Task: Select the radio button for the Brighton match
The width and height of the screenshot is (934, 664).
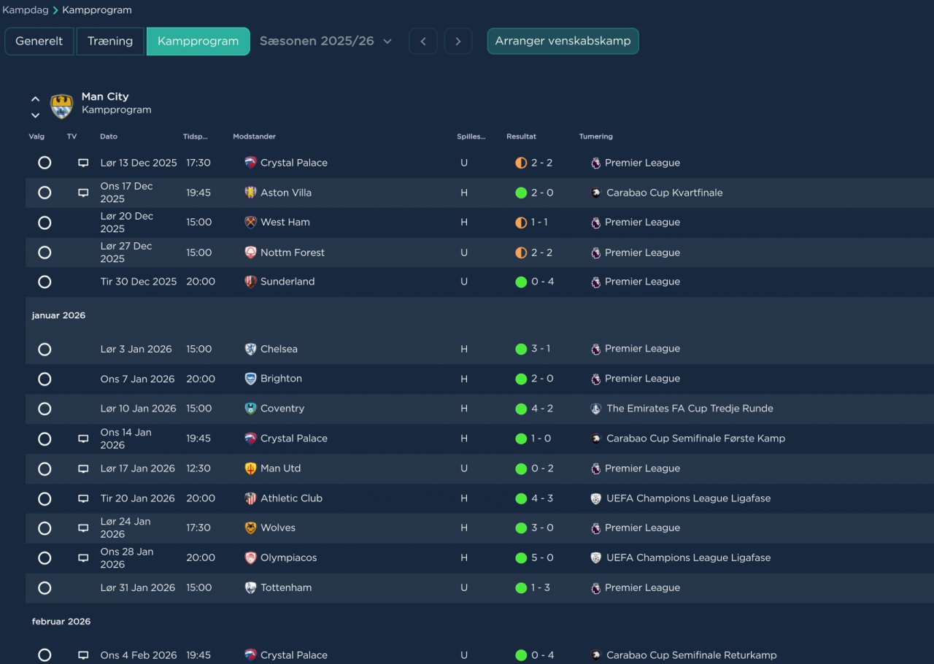Action: pyautogui.click(x=45, y=379)
